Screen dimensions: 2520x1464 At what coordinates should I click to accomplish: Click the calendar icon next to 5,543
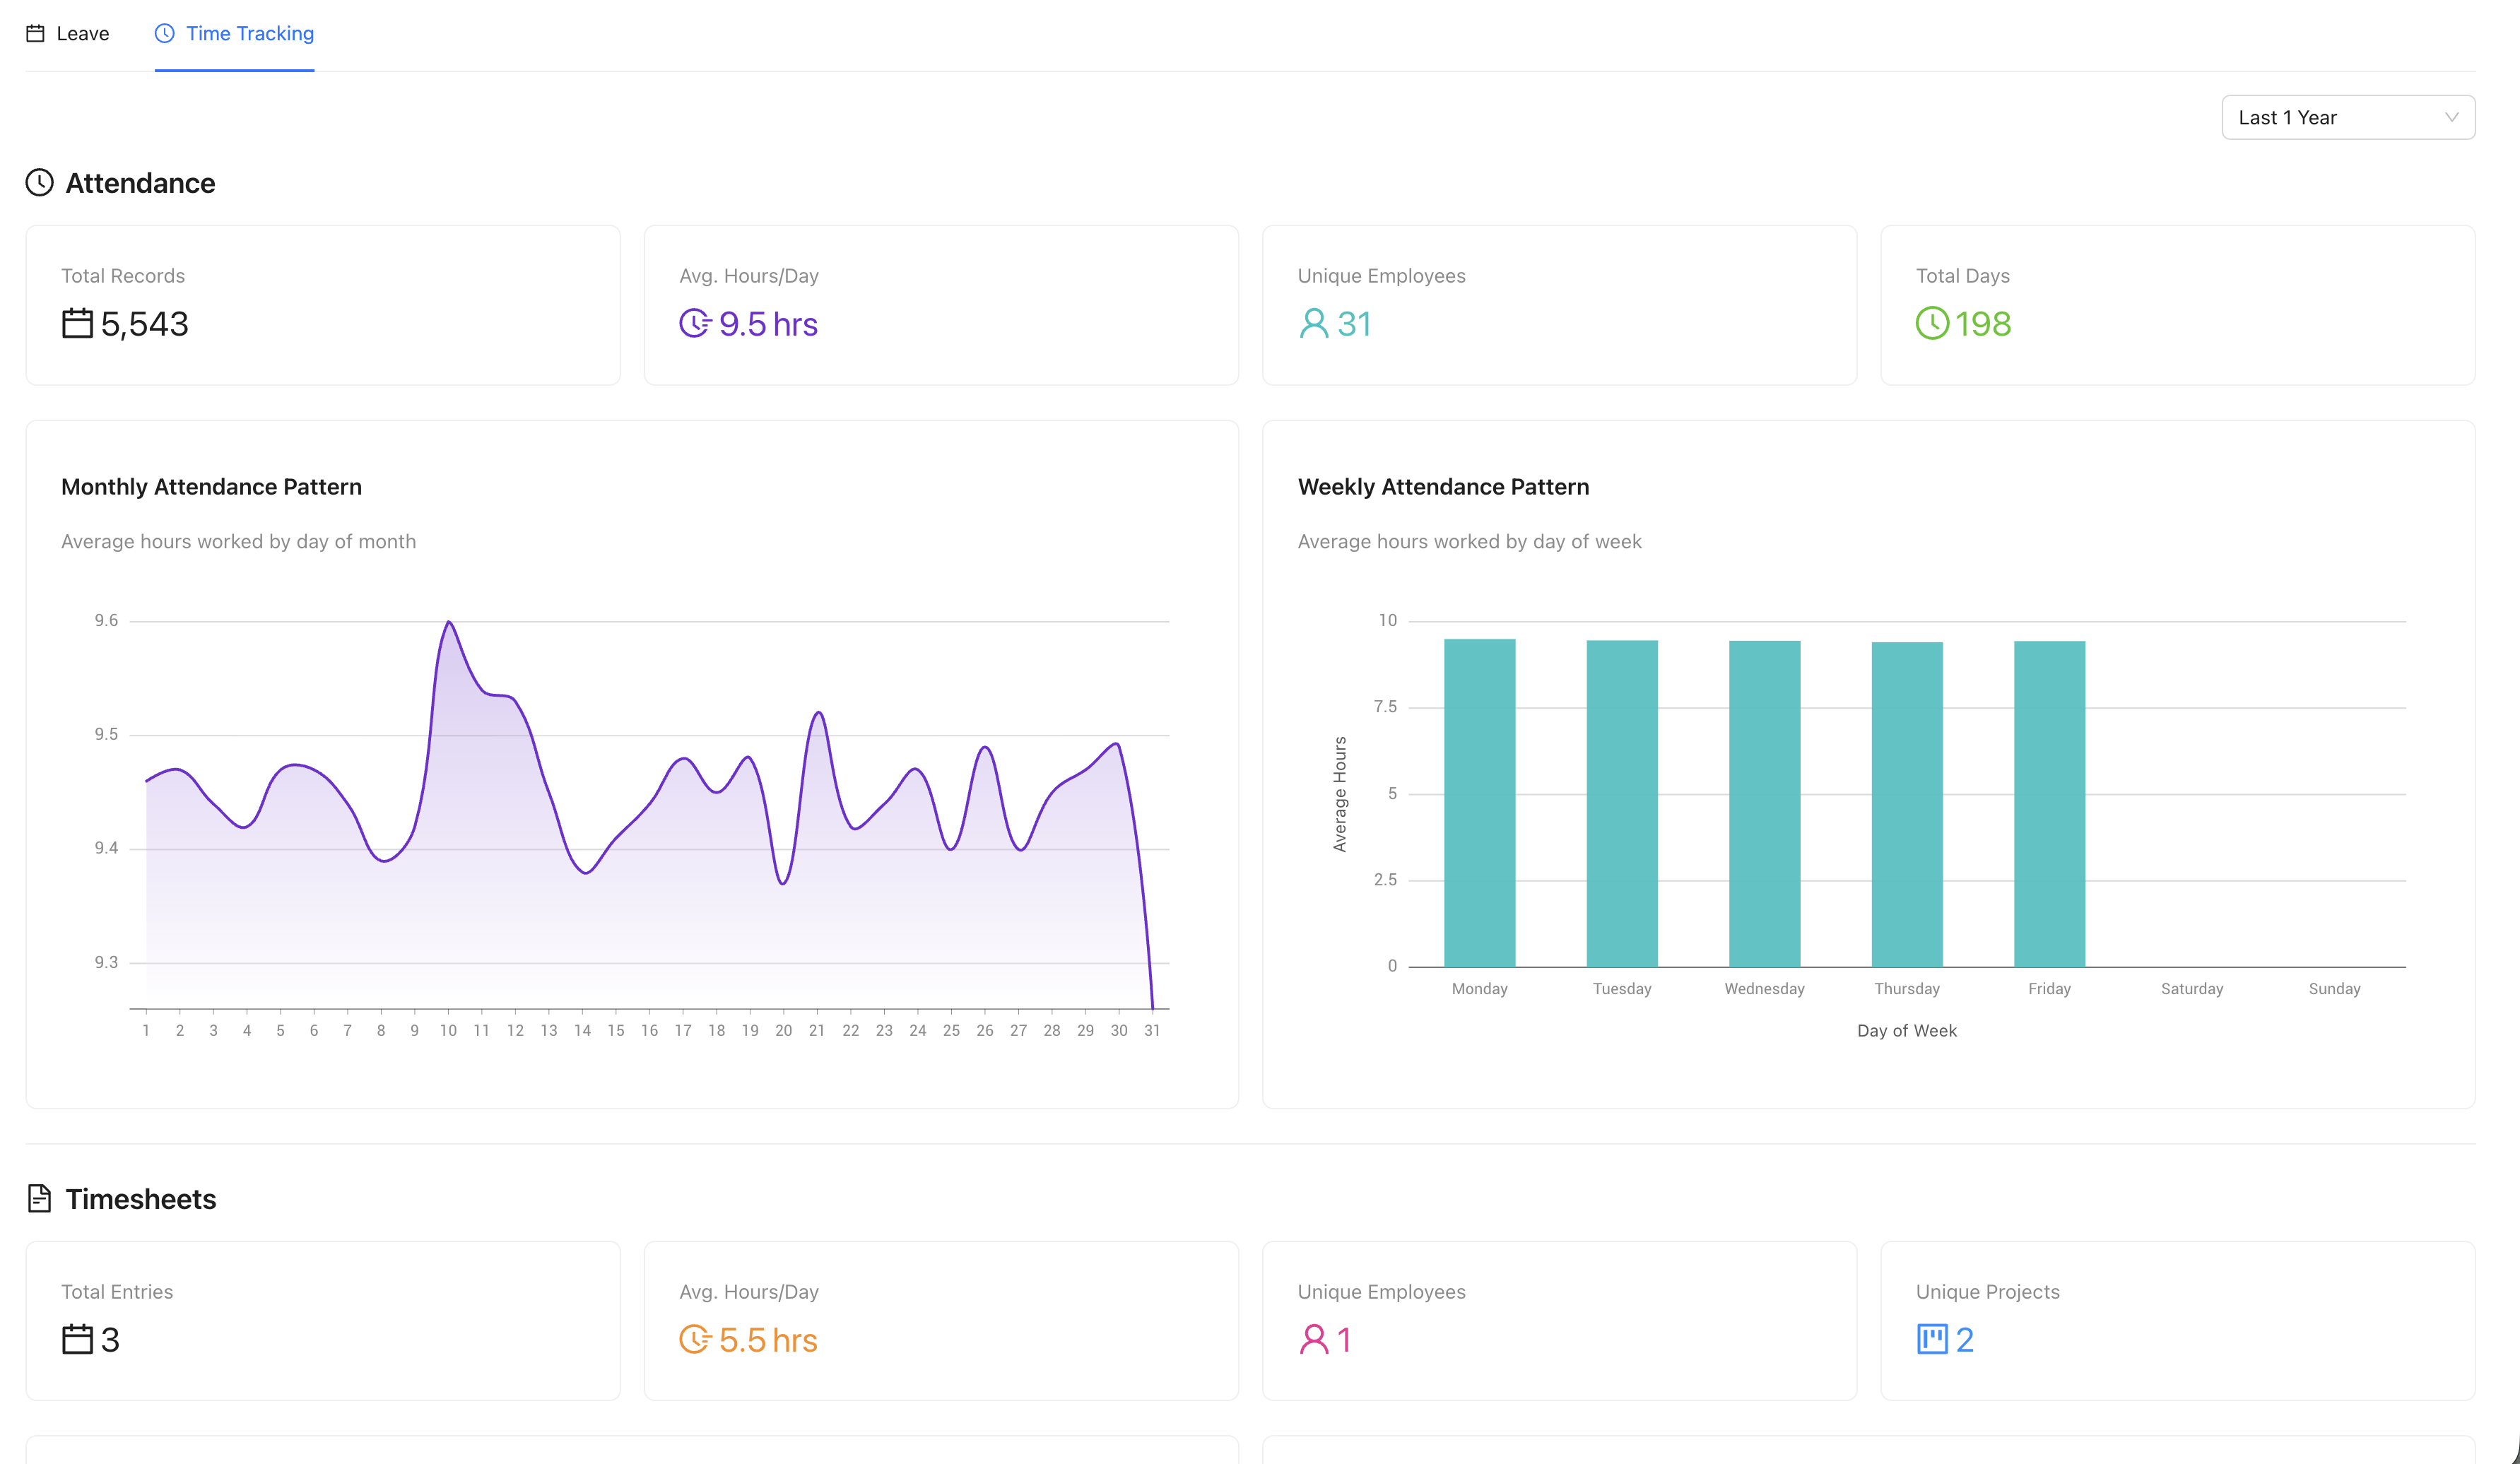click(x=77, y=324)
